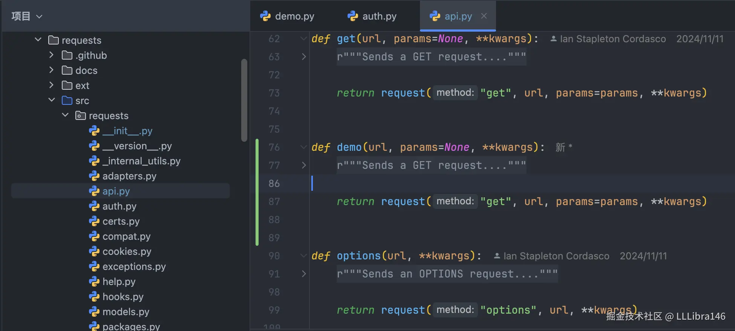
Task: Click Python icon next to help.py
Action: click(x=94, y=282)
